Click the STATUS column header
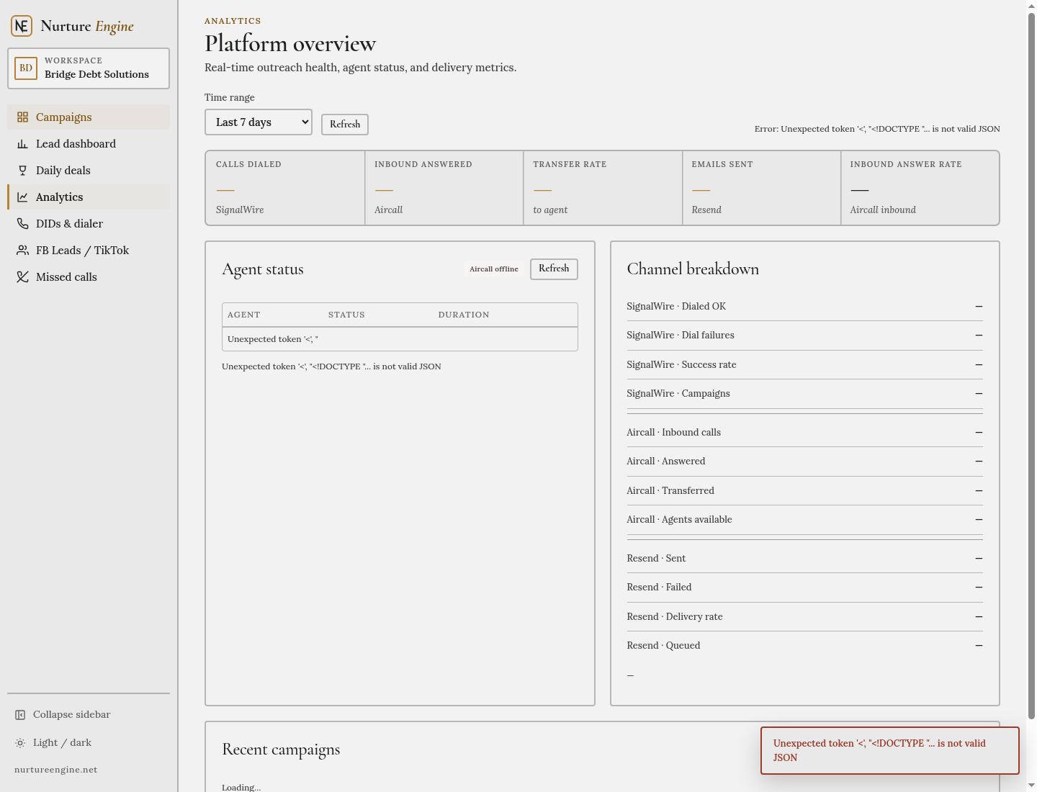Screen dimensions: 1037x792 (346, 315)
